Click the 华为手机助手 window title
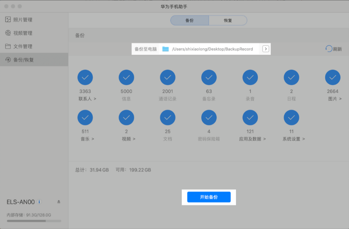This screenshot has height=229, width=349. [174, 7]
